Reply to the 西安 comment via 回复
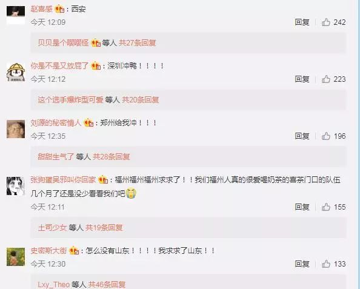The width and height of the screenshot is (360, 289). [302, 22]
